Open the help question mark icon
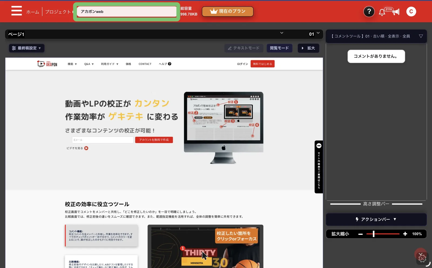Screen dimensions: 432x268 point(369,12)
